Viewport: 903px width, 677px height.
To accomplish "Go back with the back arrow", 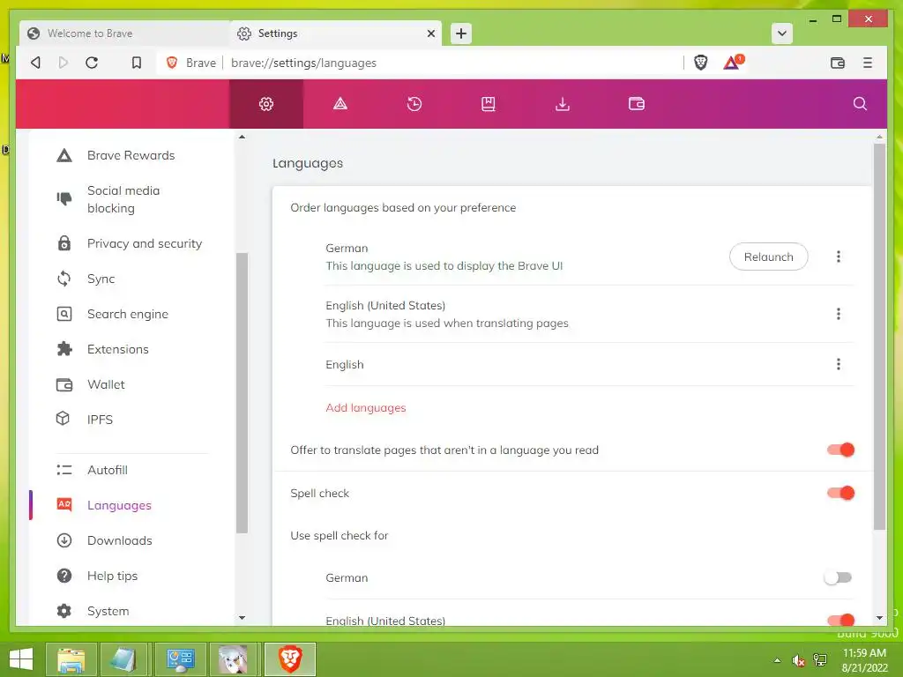I will (35, 63).
